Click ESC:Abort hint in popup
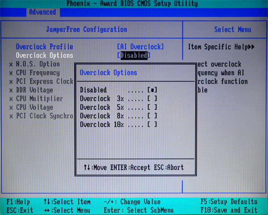268x215 pixels. [x=169, y=168]
